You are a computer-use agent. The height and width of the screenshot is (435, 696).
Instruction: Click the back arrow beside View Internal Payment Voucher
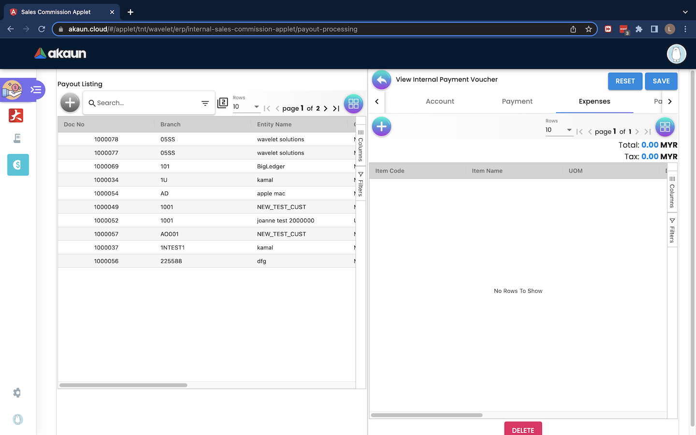381,80
